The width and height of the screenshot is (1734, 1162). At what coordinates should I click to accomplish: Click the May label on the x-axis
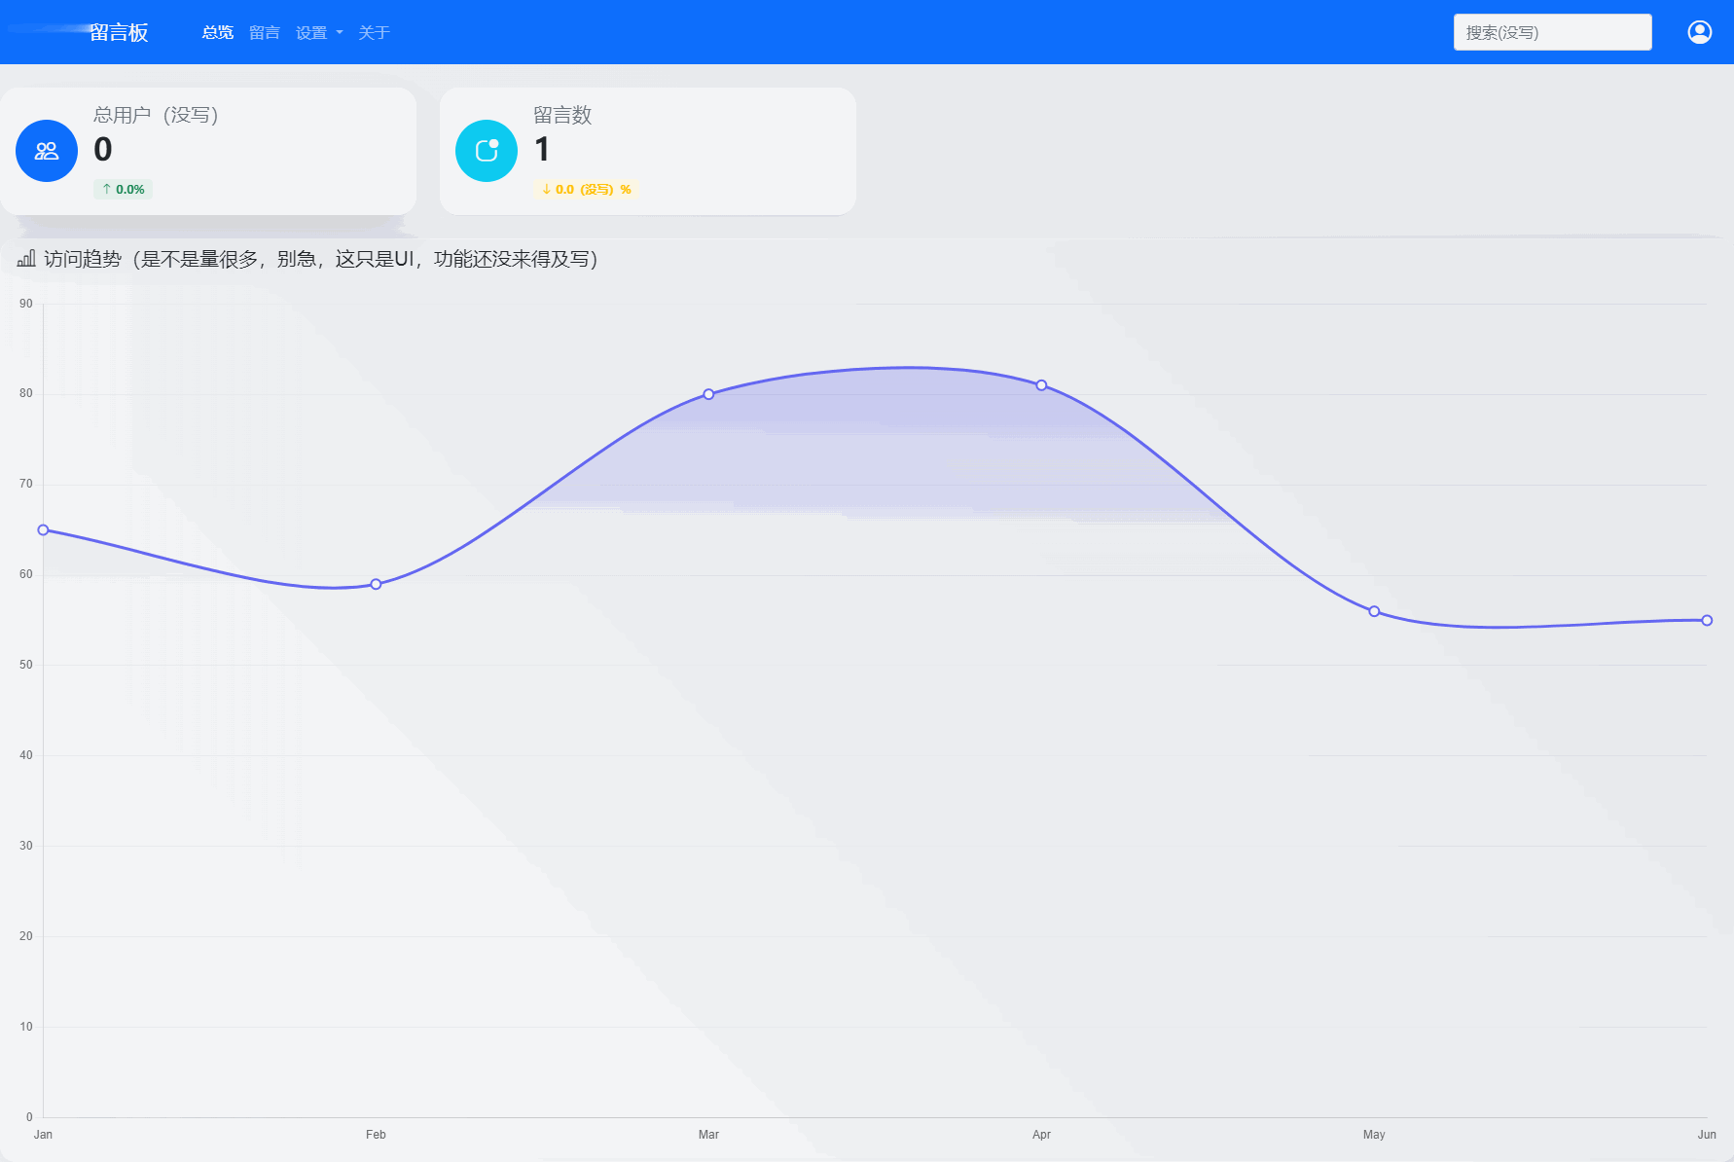[1374, 1134]
